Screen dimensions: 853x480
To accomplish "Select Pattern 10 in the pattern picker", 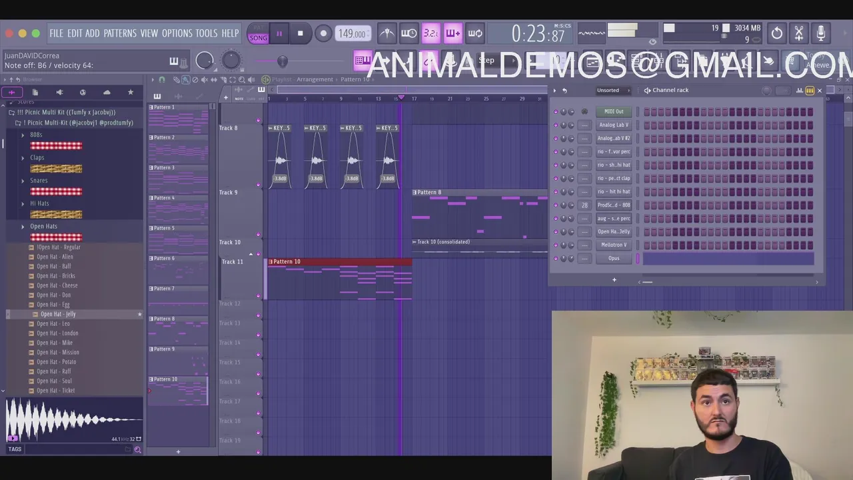I will click(178, 391).
